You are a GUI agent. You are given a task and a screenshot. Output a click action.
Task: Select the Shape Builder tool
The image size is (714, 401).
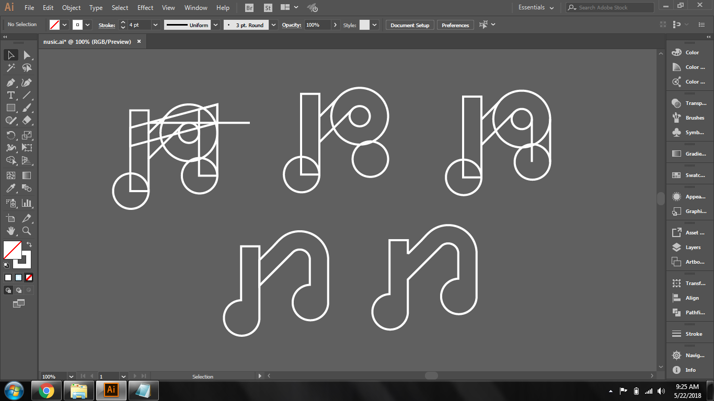(10, 160)
